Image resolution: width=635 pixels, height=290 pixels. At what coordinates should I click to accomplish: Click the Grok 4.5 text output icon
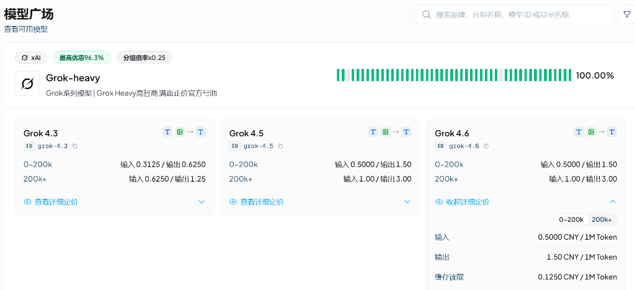pyautogui.click(x=406, y=132)
